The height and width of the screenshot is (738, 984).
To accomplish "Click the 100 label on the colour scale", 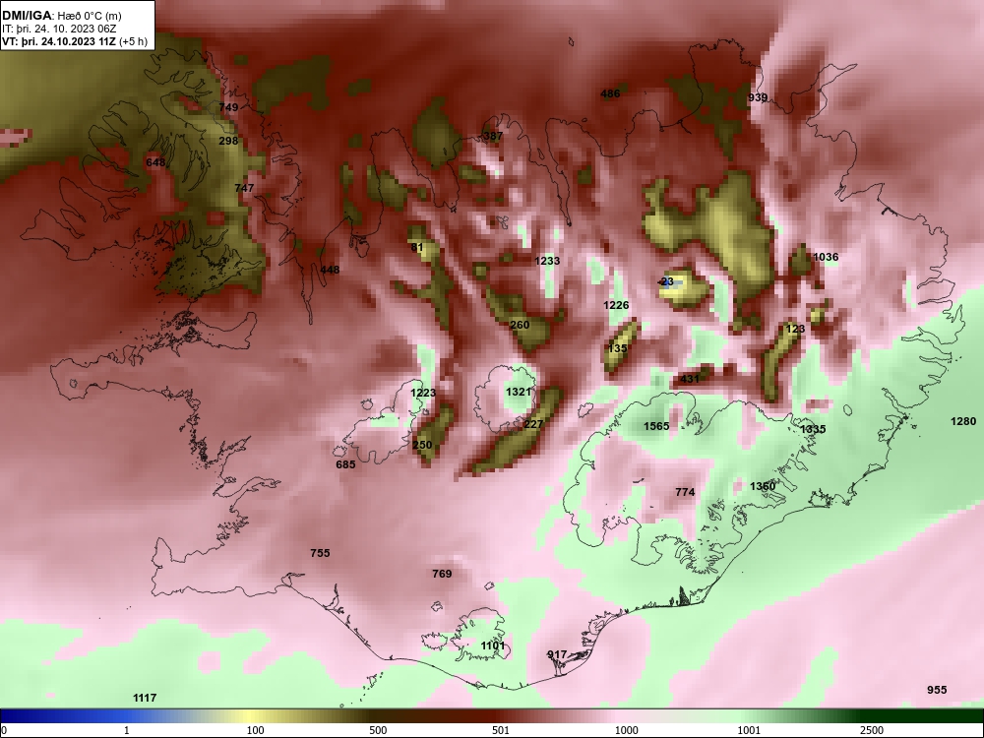I will [x=255, y=730].
